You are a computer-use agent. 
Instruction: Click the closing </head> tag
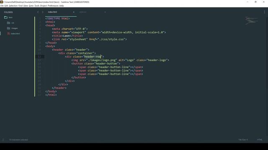pyautogui.click(x=51, y=42)
